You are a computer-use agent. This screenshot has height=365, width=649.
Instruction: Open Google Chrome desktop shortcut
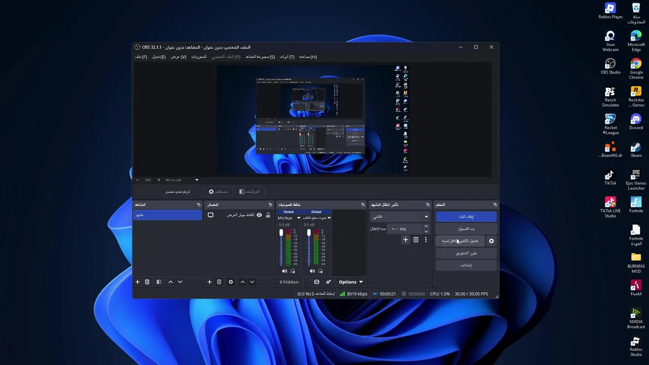[x=636, y=69]
